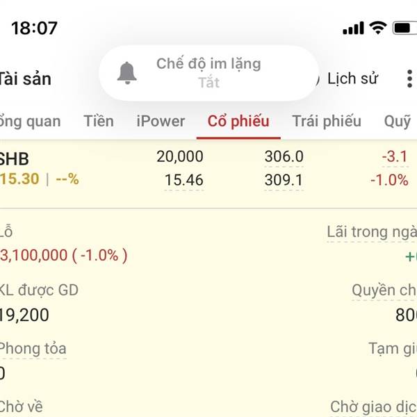
Task: Tap the Wi-Fi status icon
Action: 377,28
